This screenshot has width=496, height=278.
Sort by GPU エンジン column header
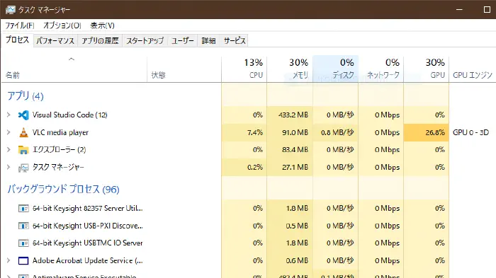(473, 75)
